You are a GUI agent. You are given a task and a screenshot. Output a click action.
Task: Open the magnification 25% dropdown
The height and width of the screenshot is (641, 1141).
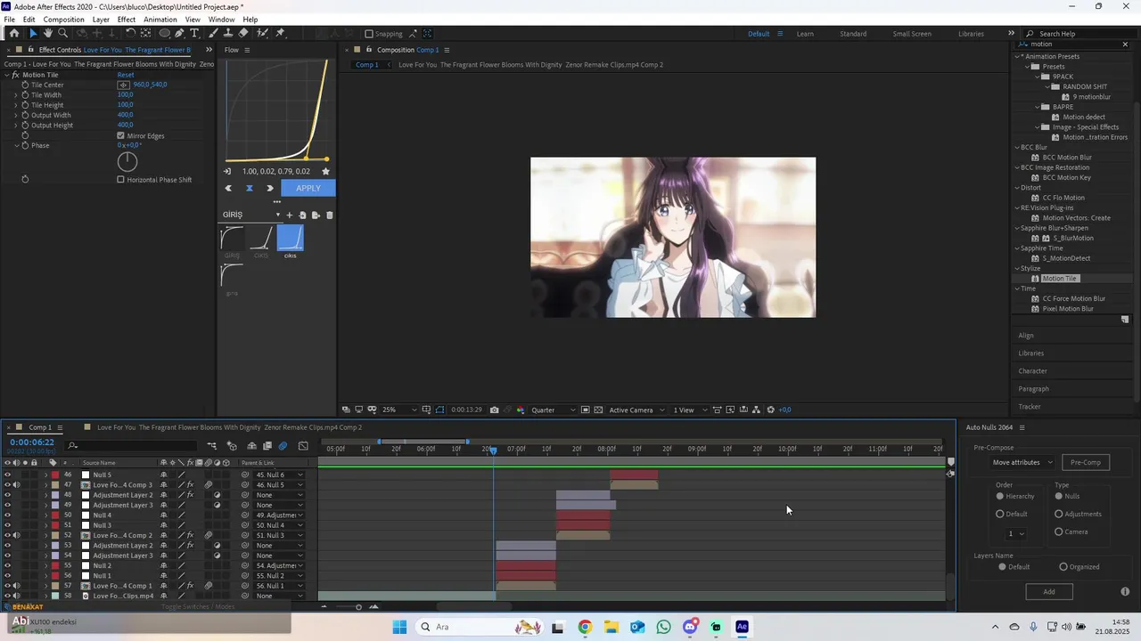pyautogui.click(x=399, y=410)
